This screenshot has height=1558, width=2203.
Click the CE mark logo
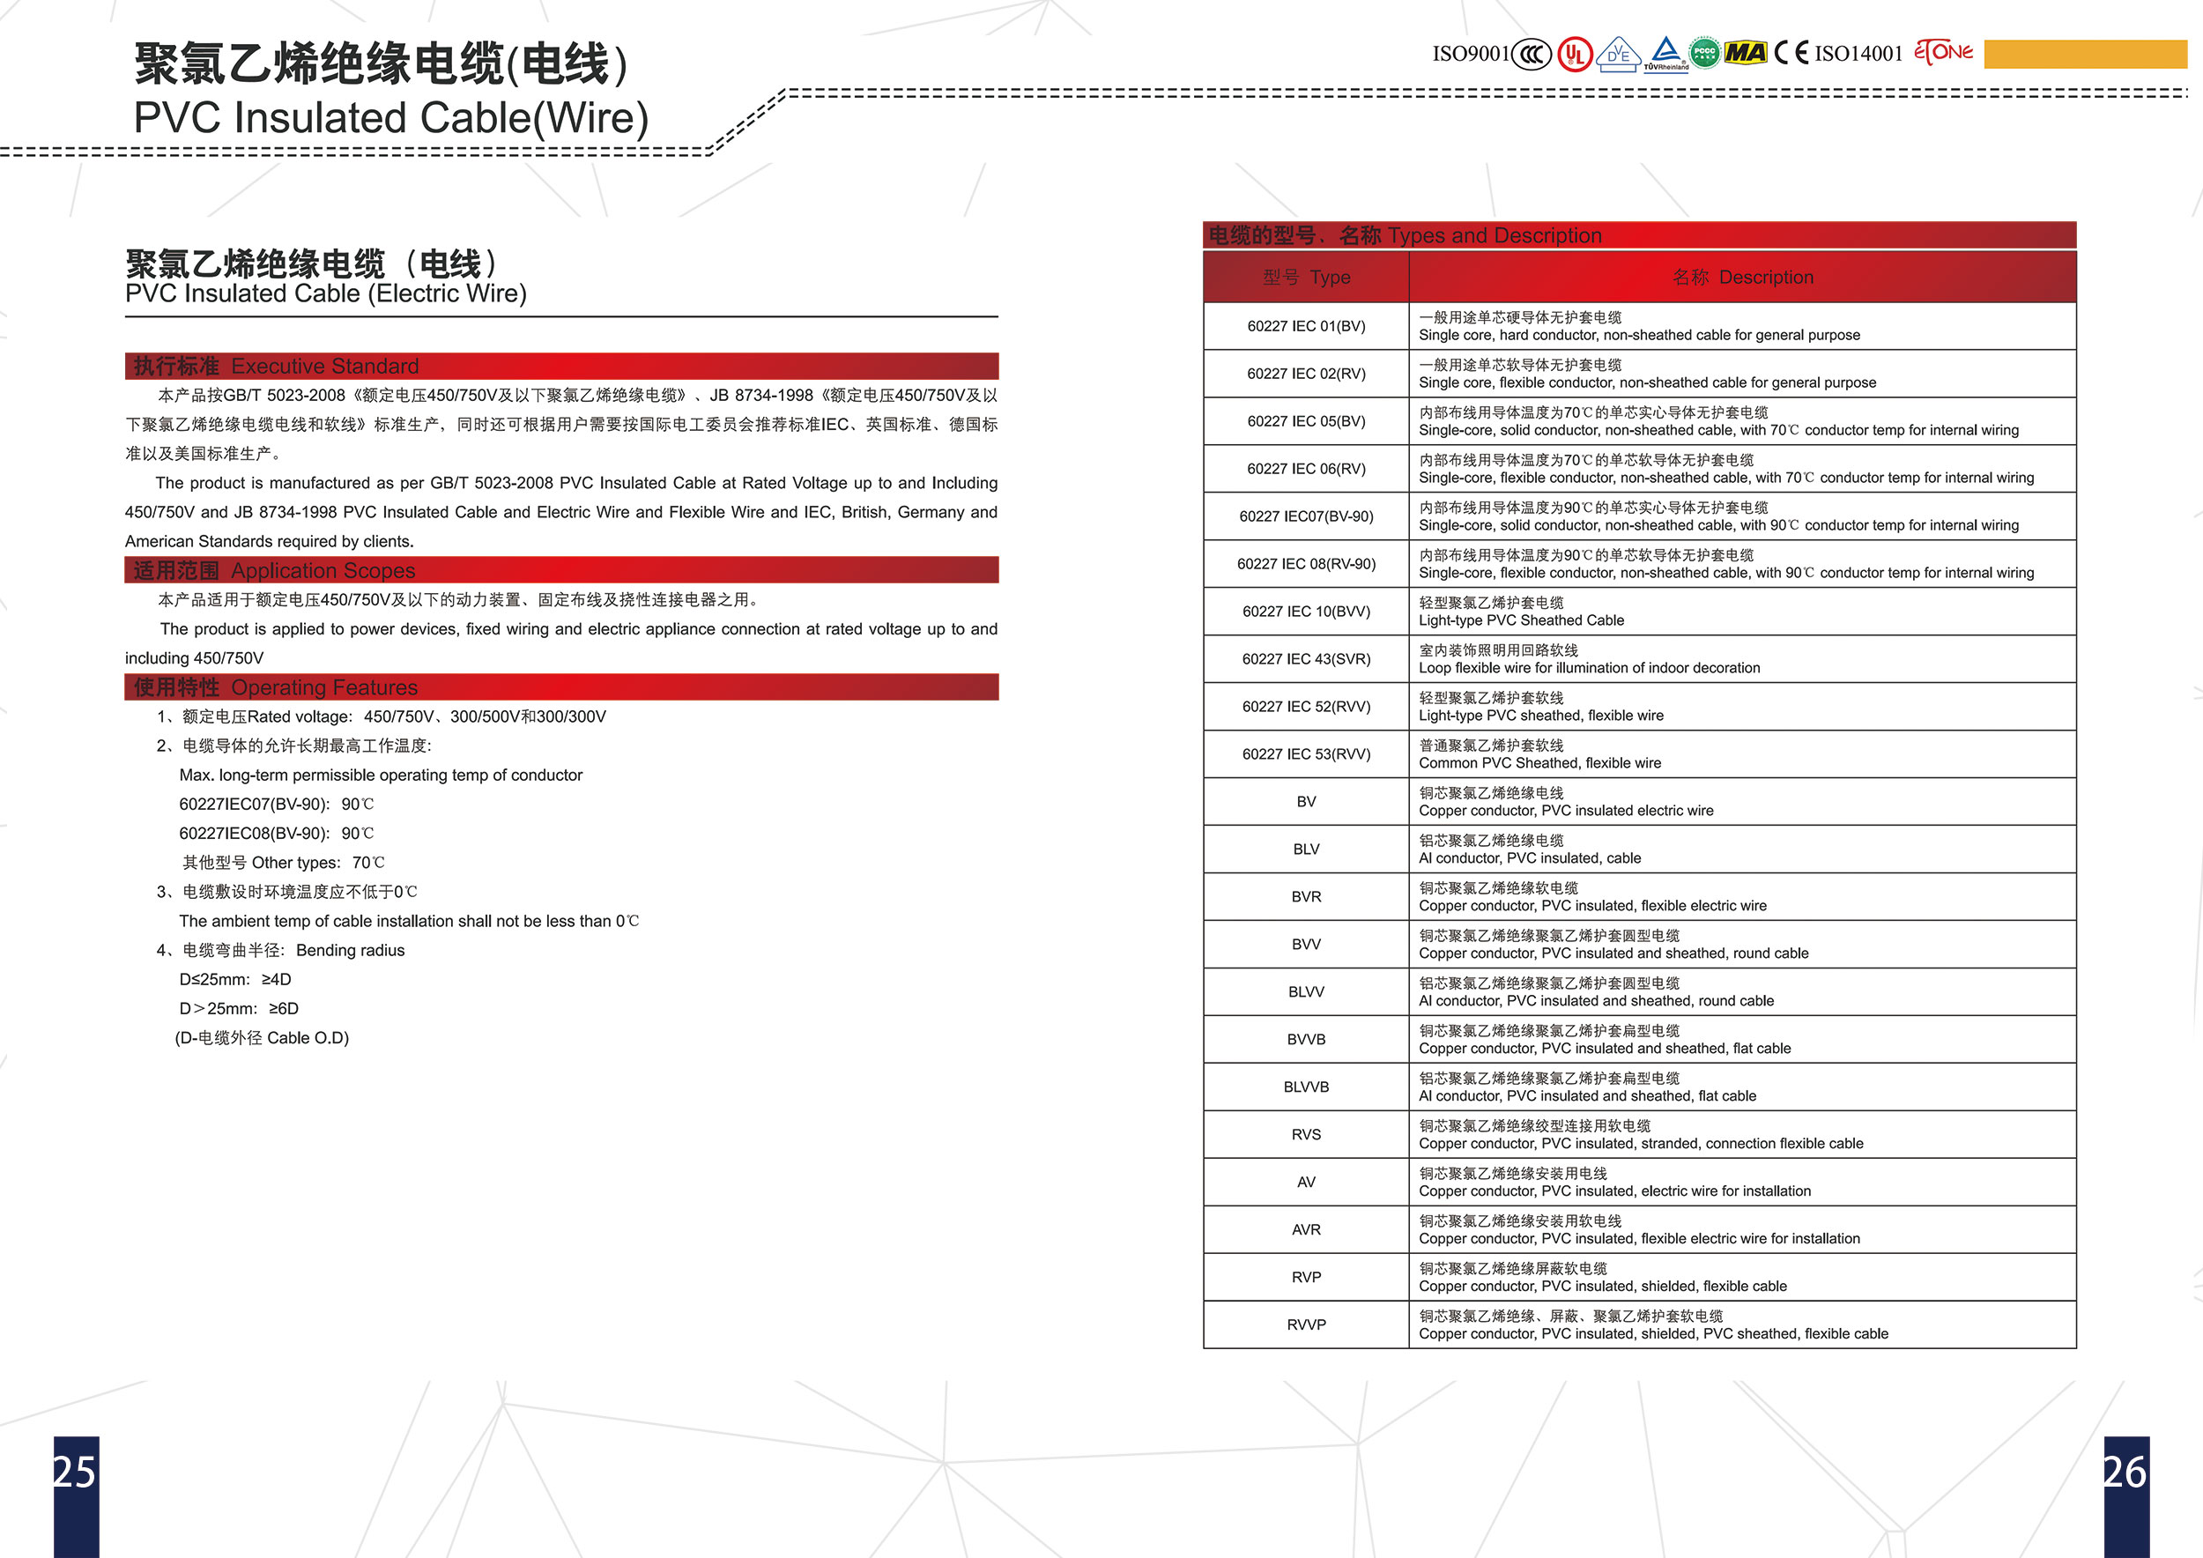(x=1791, y=53)
